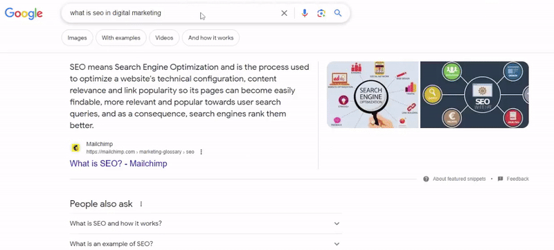Open the Feedback link
The height and width of the screenshot is (250, 554).
click(517, 179)
